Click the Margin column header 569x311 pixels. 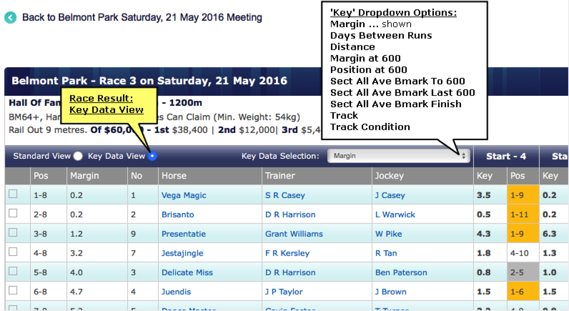84,176
